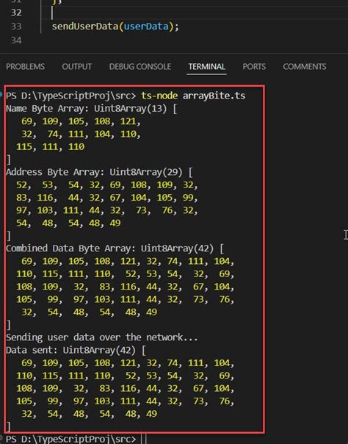This screenshot has height=444, width=348.
Task: Click the '115, 111, 110' row in Name array
Action: (x=51, y=147)
